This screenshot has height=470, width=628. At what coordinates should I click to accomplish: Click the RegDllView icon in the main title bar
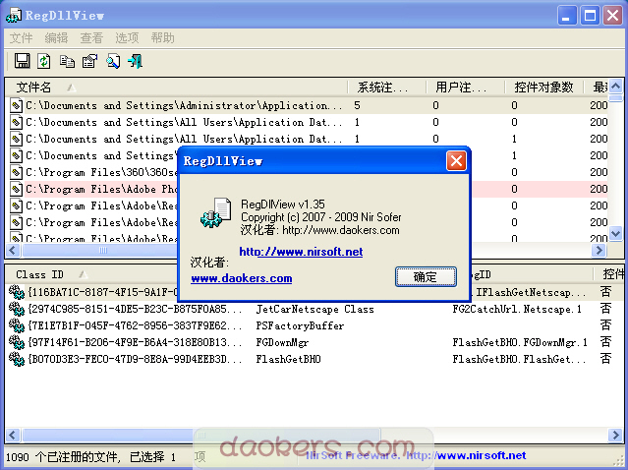click(x=14, y=15)
